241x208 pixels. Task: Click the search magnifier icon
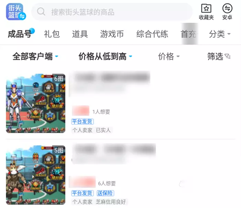(x=41, y=11)
